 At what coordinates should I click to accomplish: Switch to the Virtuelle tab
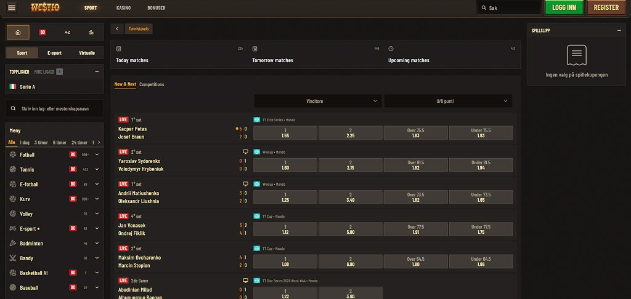pyautogui.click(x=87, y=53)
